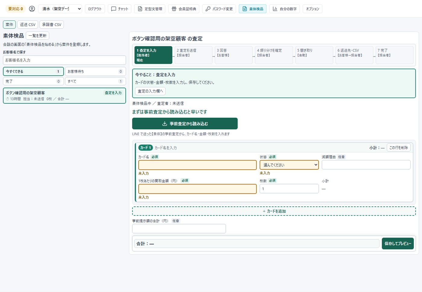Switch to the 承諾書 CSV tab
422x292 pixels.
[x=52, y=25]
